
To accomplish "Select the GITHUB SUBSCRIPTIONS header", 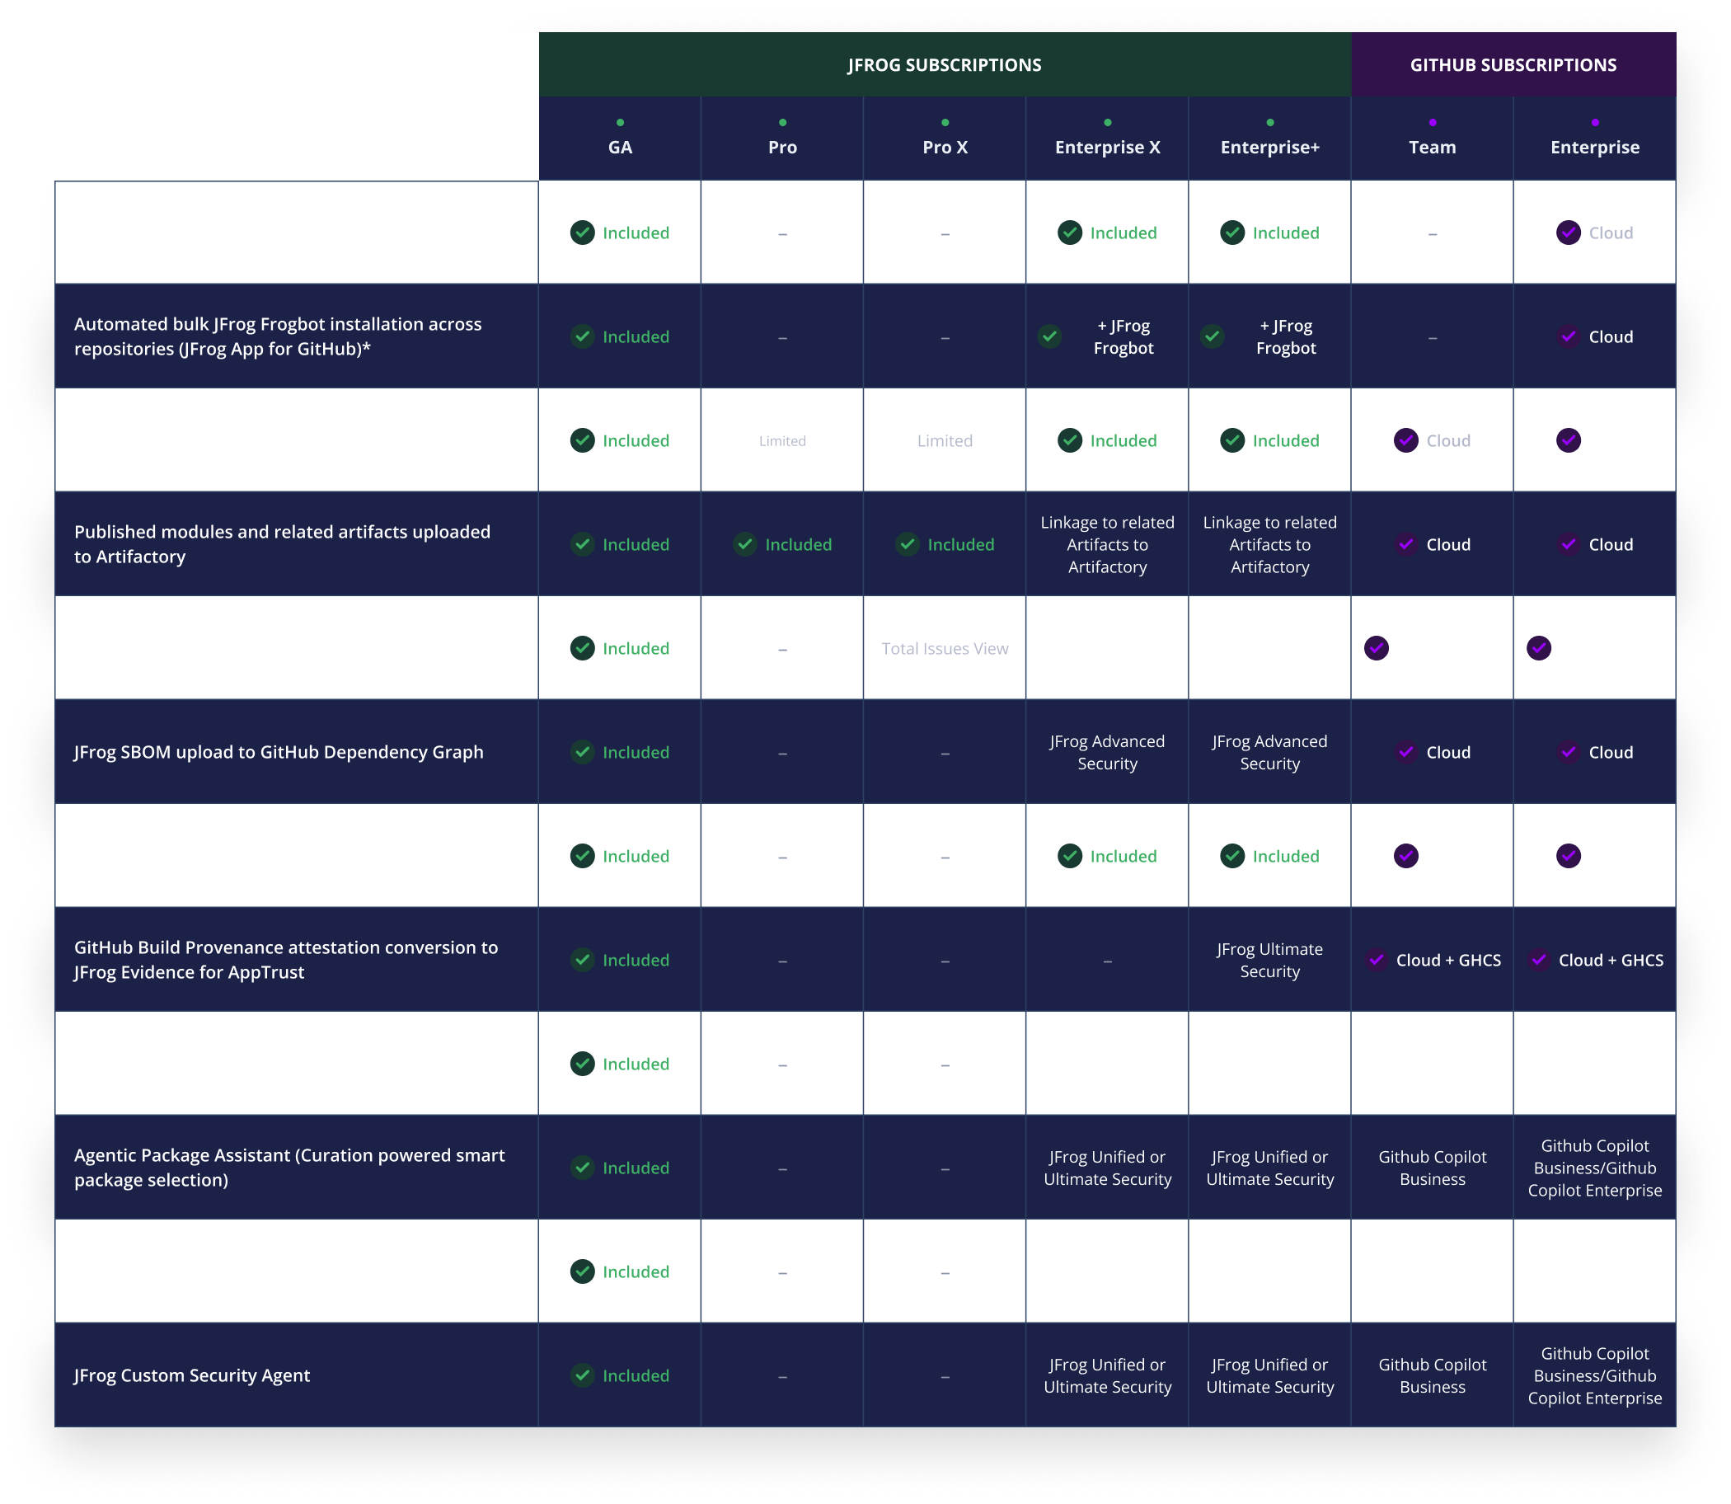I will pos(1513,64).
